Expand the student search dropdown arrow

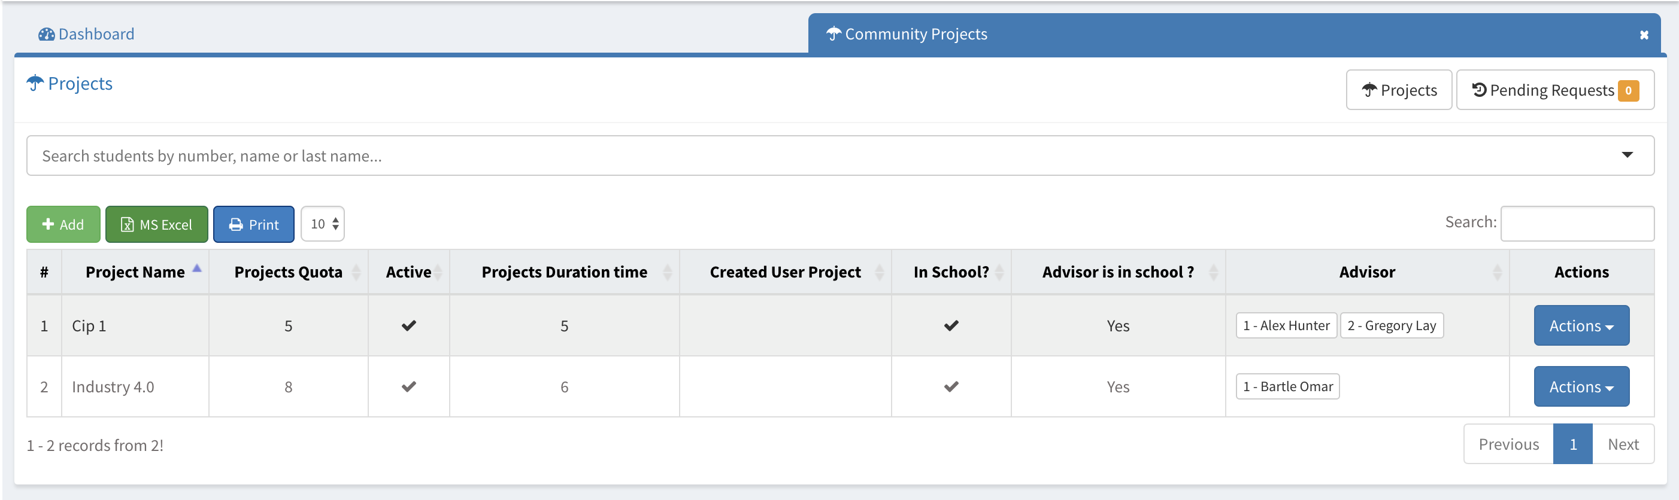coord(1627,155)
